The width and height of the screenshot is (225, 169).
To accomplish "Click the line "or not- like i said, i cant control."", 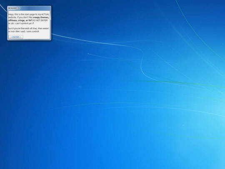I will (24, 31).
